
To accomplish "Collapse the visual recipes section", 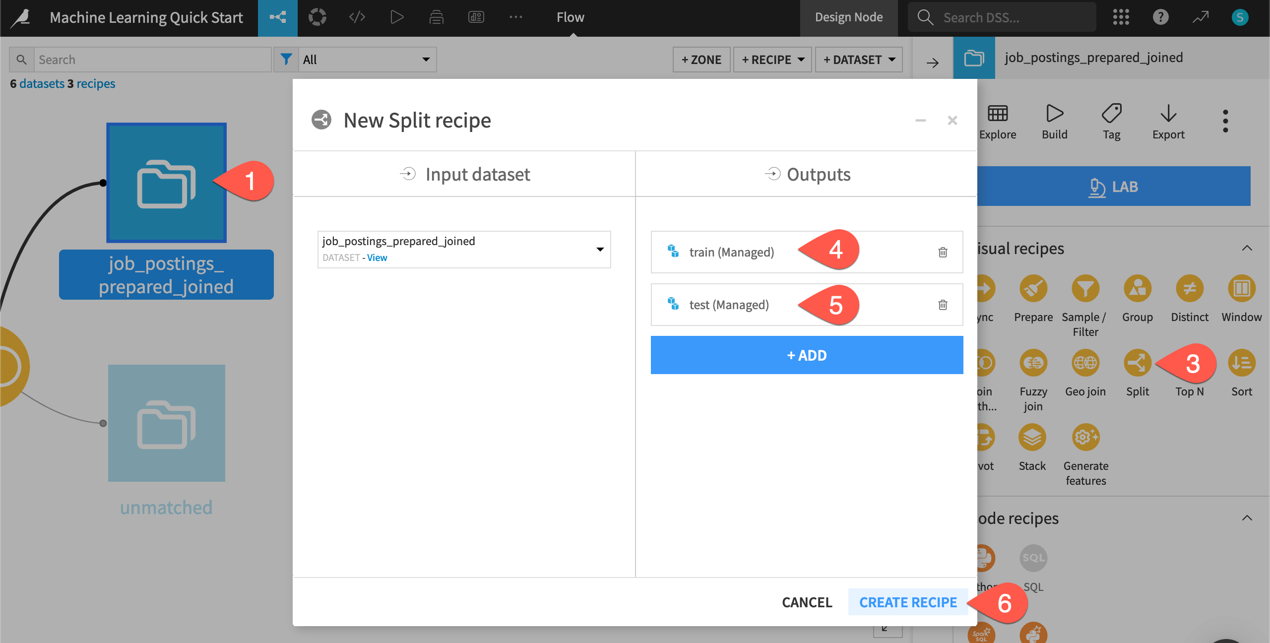I will [1248, 248].
